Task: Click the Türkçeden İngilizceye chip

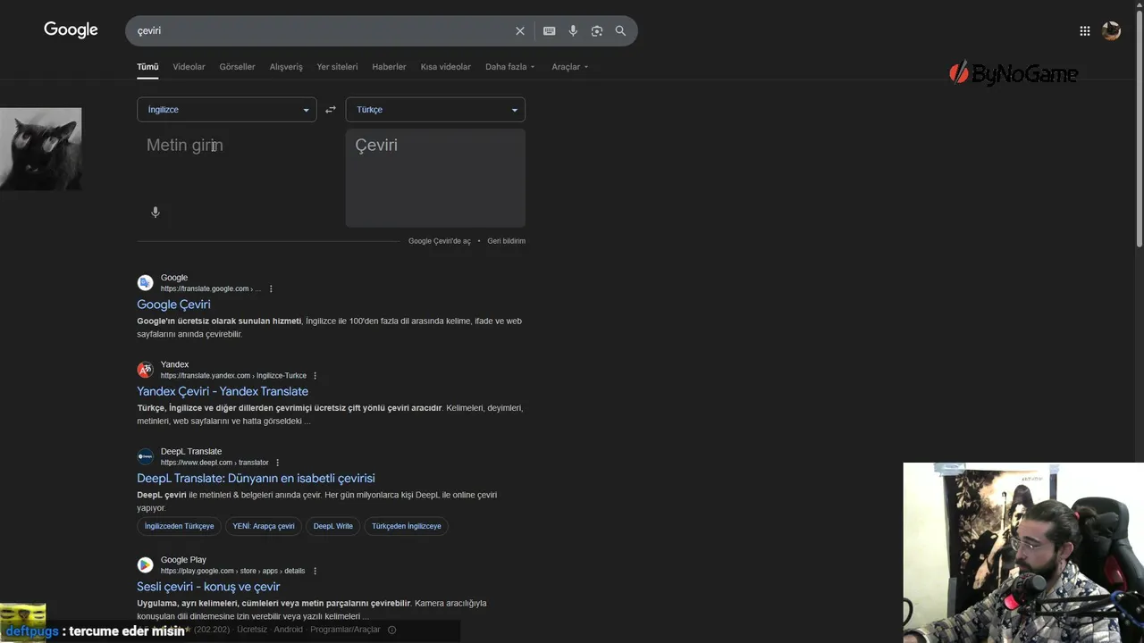Action: (x=407, y=526)
